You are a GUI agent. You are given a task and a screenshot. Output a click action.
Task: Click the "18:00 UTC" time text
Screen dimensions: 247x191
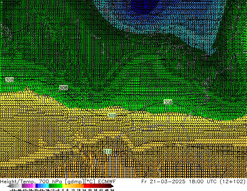coord(203,182)
